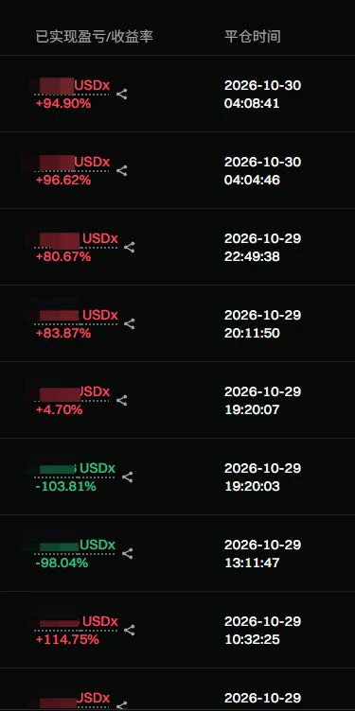This screenshot has width=355, height=711.
Task: Share the +114.75% profit record
Action: 130,631
